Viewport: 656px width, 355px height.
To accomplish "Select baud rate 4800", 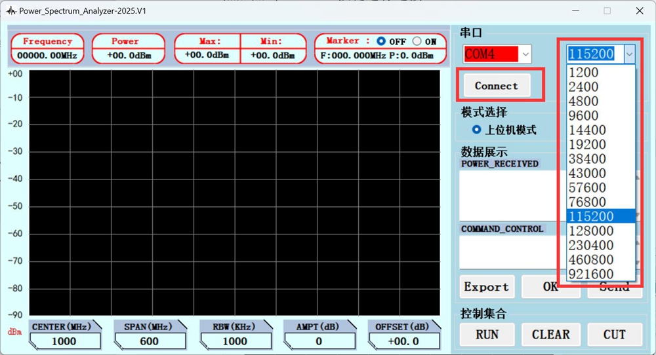I will (x=601, y=101).
